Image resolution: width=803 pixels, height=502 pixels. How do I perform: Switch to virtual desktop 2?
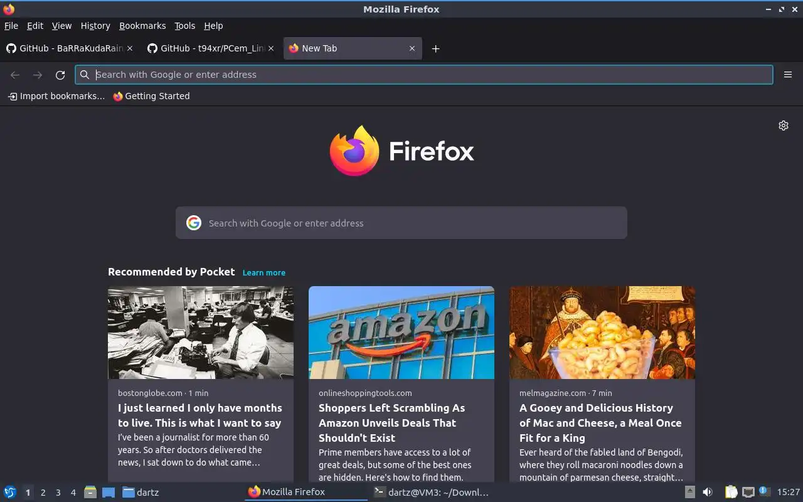pyautogui.click(x=43, y=493)
